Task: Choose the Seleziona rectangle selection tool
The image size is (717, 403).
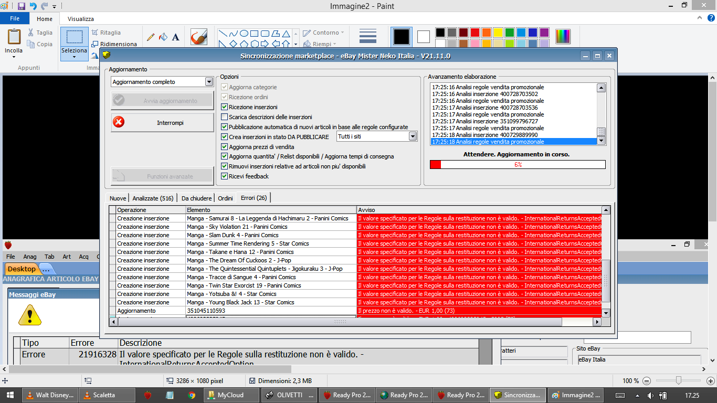Action: tap(75, 37)
